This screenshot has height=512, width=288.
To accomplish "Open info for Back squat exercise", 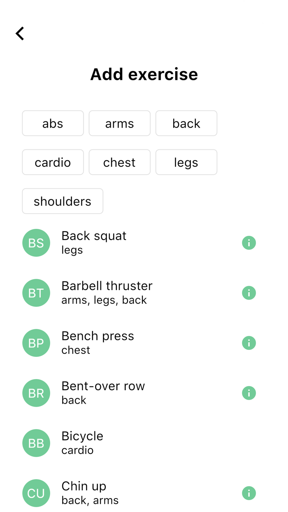I will pos(249,242).
